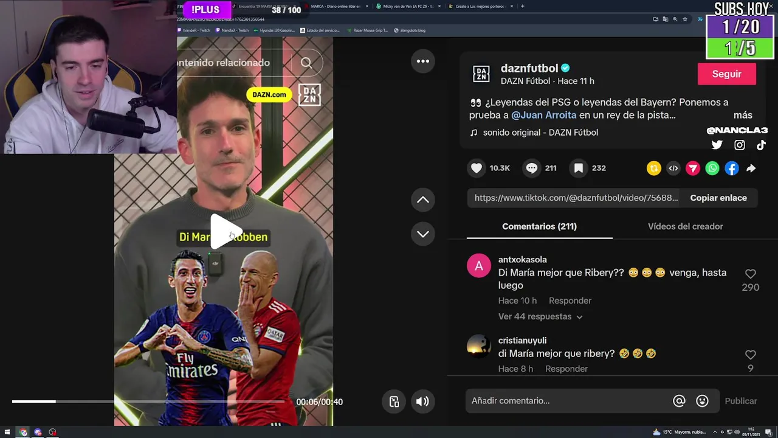The height and width of the screenshot is (438, 778).
Task: Click the DAZN.com badge on video
Action: click(x=269, y=94)
